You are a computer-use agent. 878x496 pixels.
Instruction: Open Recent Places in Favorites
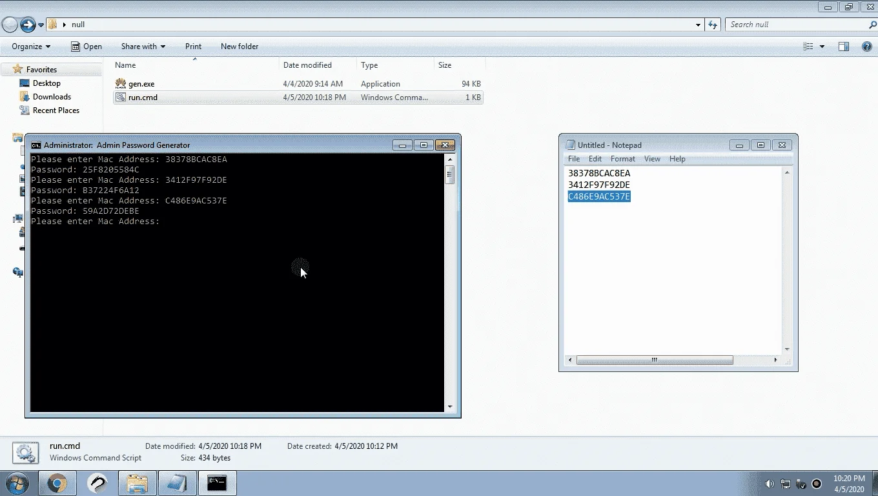(56, 110)
